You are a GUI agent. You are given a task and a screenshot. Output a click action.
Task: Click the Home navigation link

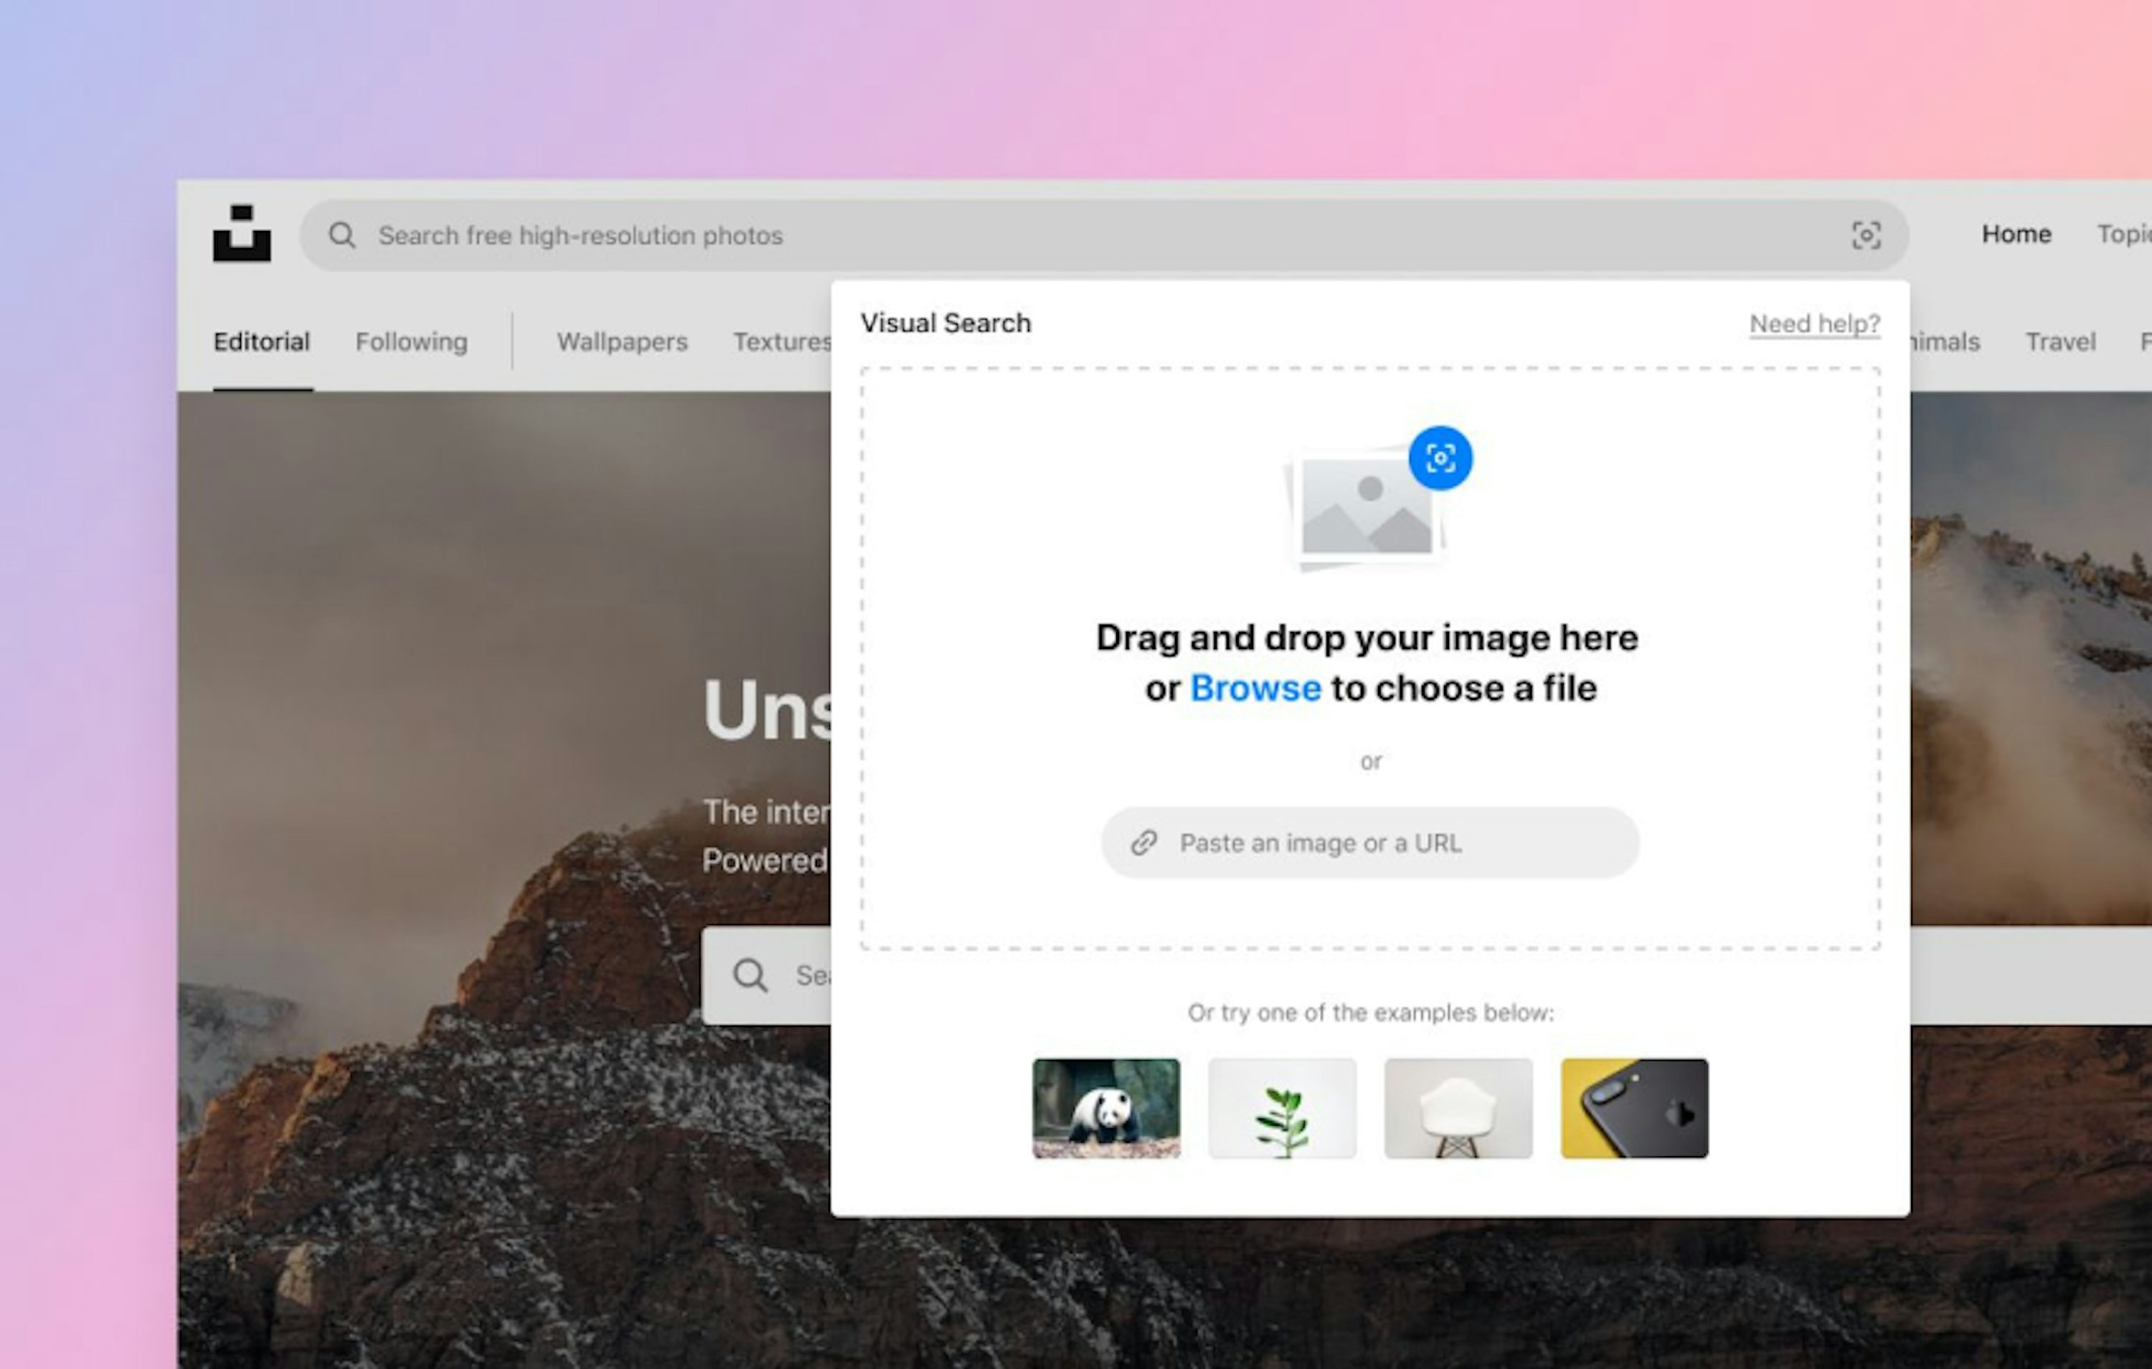coord(2016,234)
